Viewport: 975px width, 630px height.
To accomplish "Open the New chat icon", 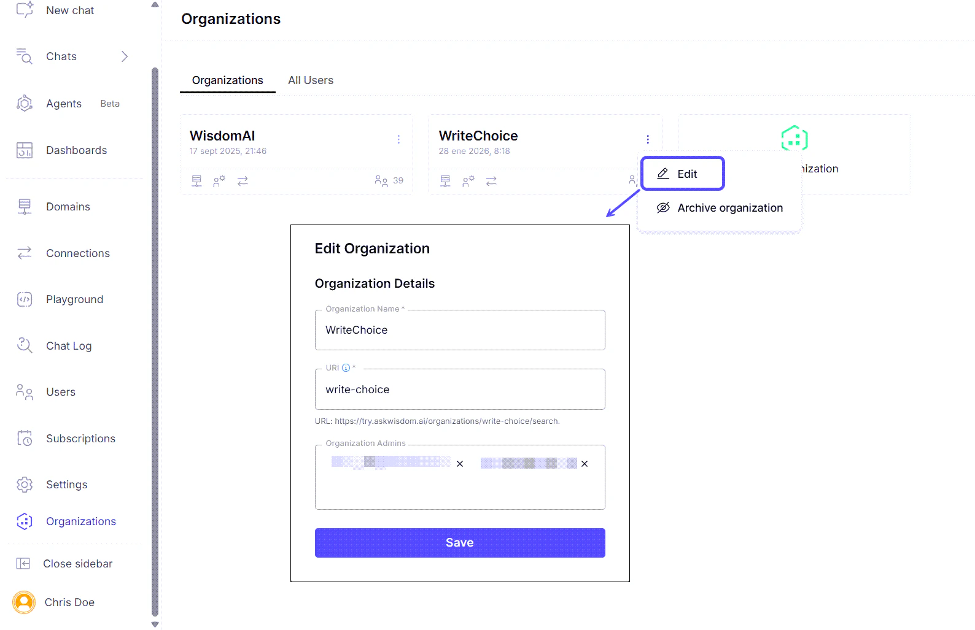I will click(24, 10).
